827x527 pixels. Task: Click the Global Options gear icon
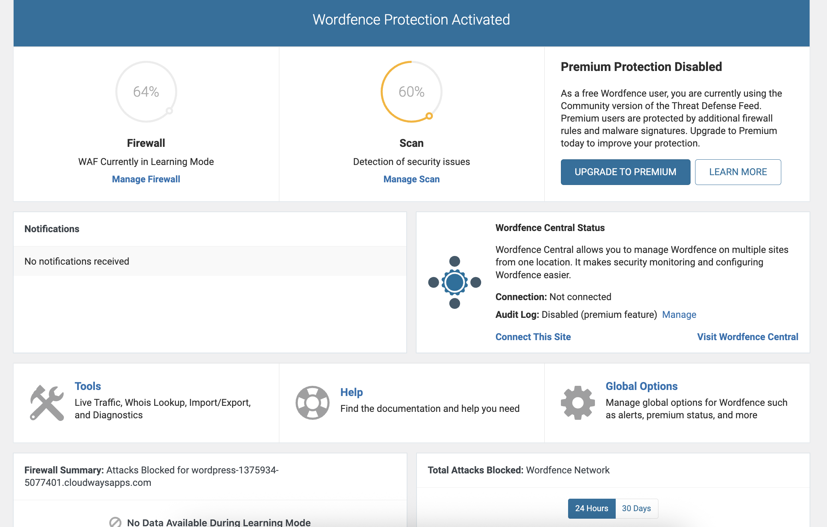[x=578, y=402]
